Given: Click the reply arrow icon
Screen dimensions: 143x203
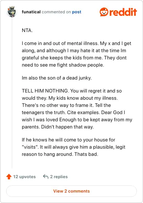Looking at the screenshot, I should (46, 176).
